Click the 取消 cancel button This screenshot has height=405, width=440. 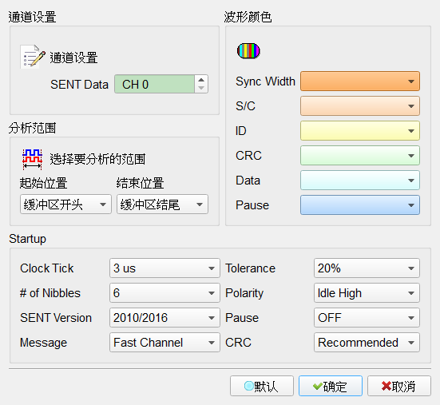[x=399, y=386]
